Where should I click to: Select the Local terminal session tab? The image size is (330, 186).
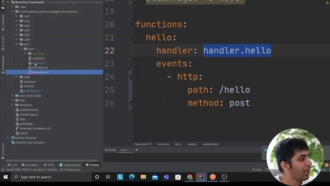[x=124, y=150]
